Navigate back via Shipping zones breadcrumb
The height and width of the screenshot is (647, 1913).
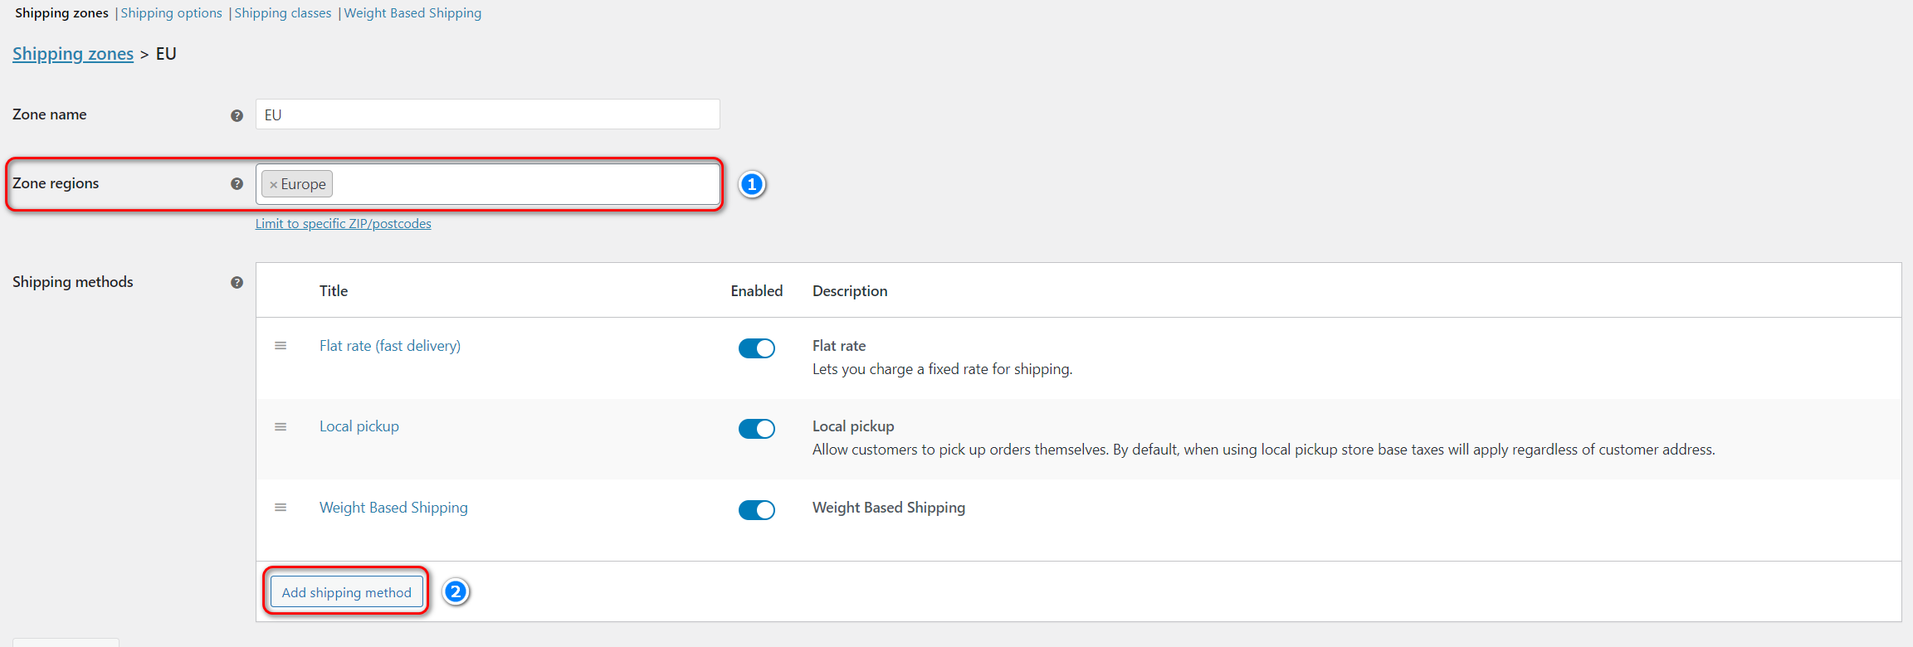(73, 54)
